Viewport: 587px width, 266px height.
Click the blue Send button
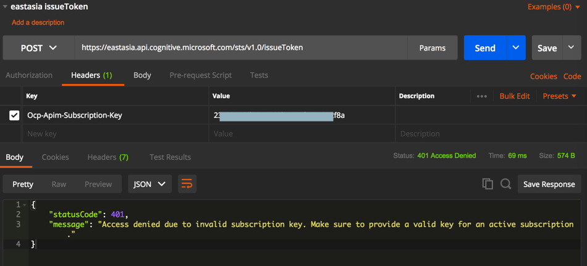tap(484, 48)
